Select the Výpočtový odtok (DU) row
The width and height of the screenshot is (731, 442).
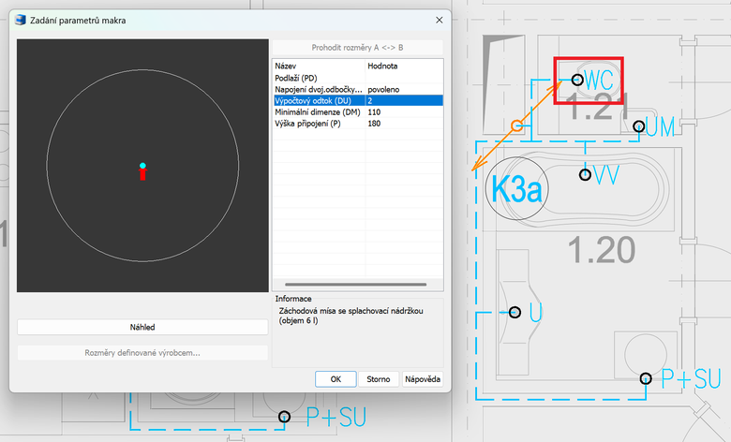point(358,100)
